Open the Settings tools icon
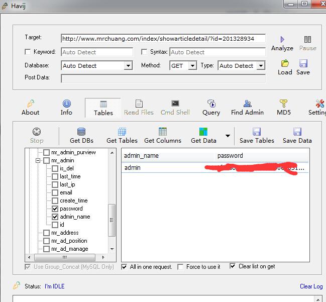The width and height of the screenshot is (326, 302). point(320,104)
